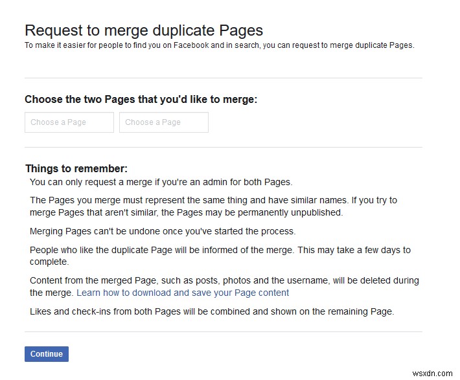Click the "Choose the two Pages" heading
460x380 pixels.
[x=141, y=99]
